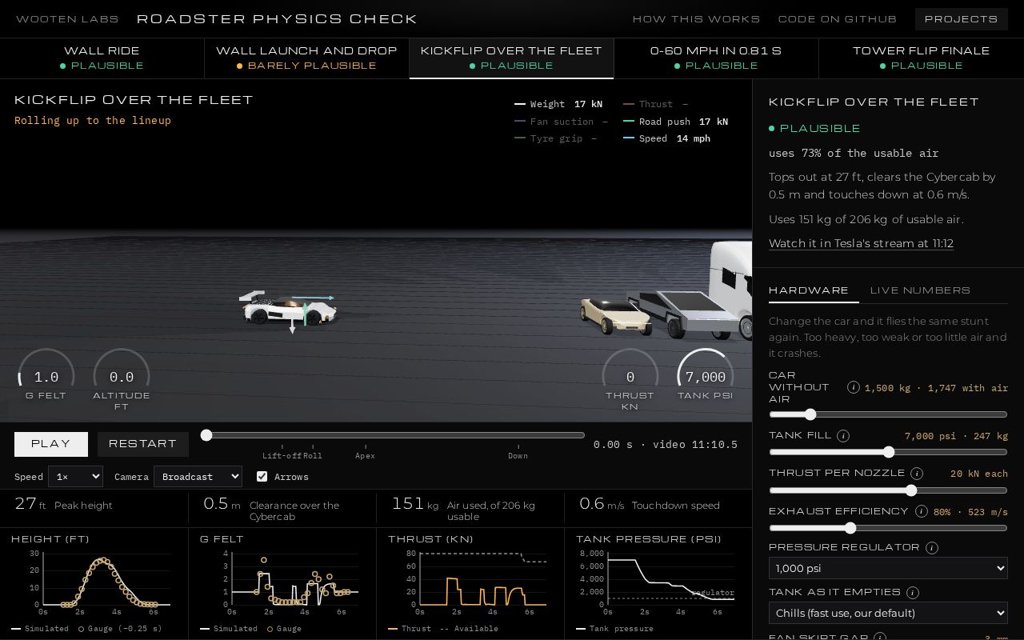1024x640 pixels.
Task: Click the Speed 14 mph legend entry
Action: (666, 138)
